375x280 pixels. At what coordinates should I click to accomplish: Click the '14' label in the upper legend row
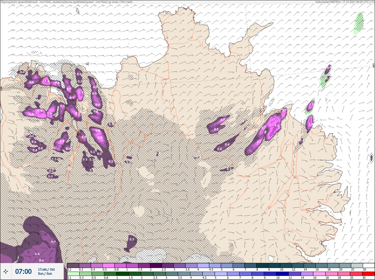point(305,269)
